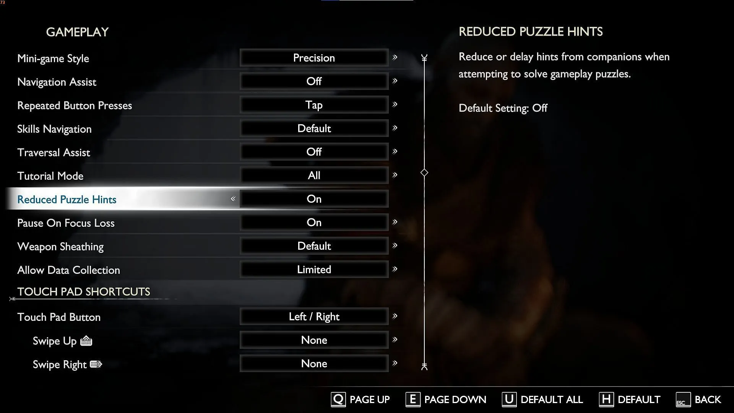Toggle Reduced Puzzle Hints to Off
Viewport: 734px width, 413px height.
(234, 199)
